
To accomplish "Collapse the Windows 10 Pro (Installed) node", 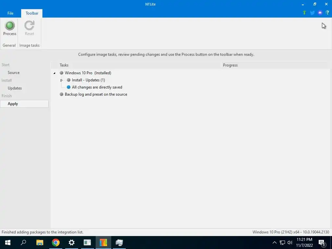I will click(x=54, y=73).
